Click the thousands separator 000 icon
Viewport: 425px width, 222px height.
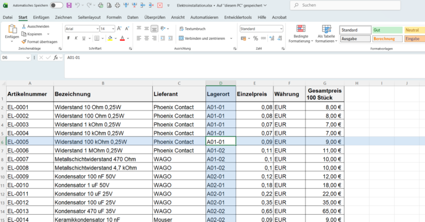(x=263, y=39)
